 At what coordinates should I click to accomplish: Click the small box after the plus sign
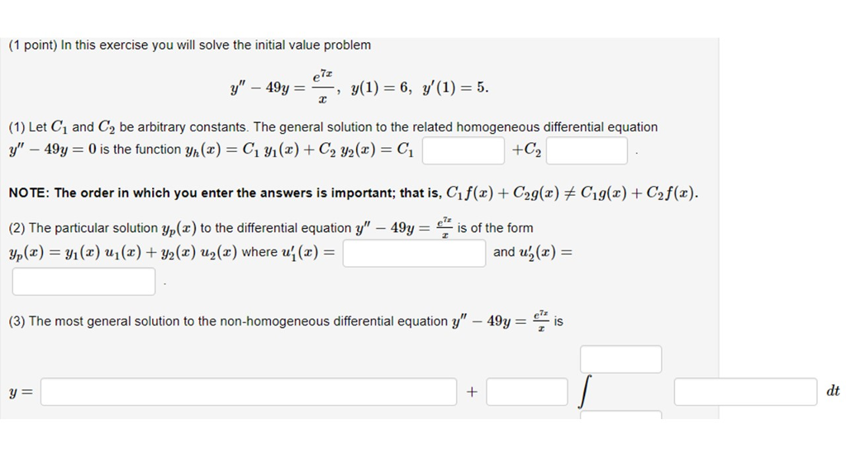tap(526, 390)
